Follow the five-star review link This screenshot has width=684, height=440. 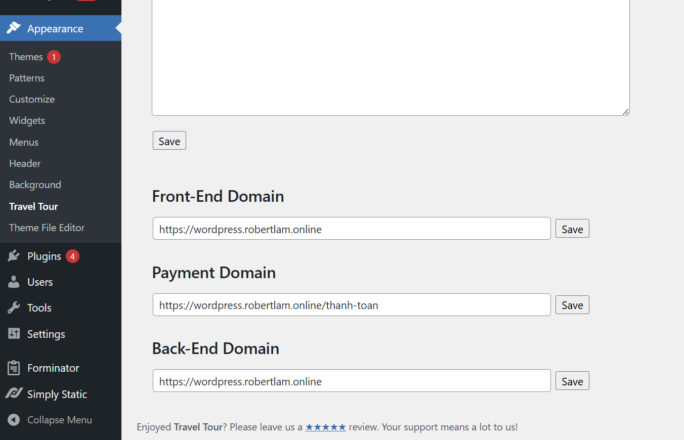[325, 427]
